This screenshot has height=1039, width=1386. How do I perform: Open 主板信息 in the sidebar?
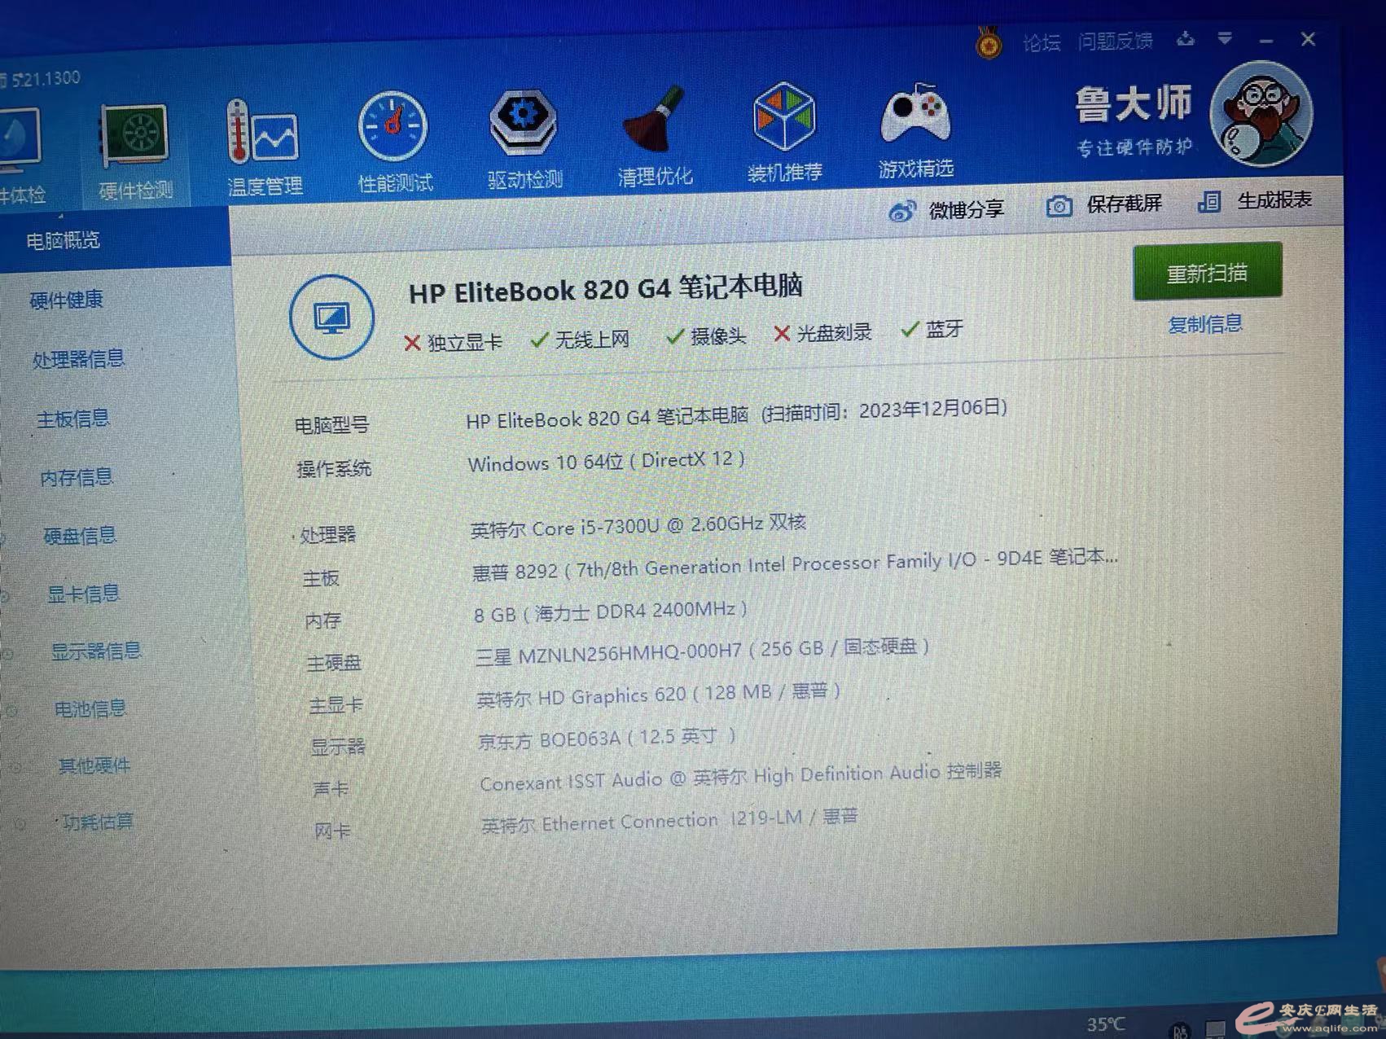coord(73,419)
